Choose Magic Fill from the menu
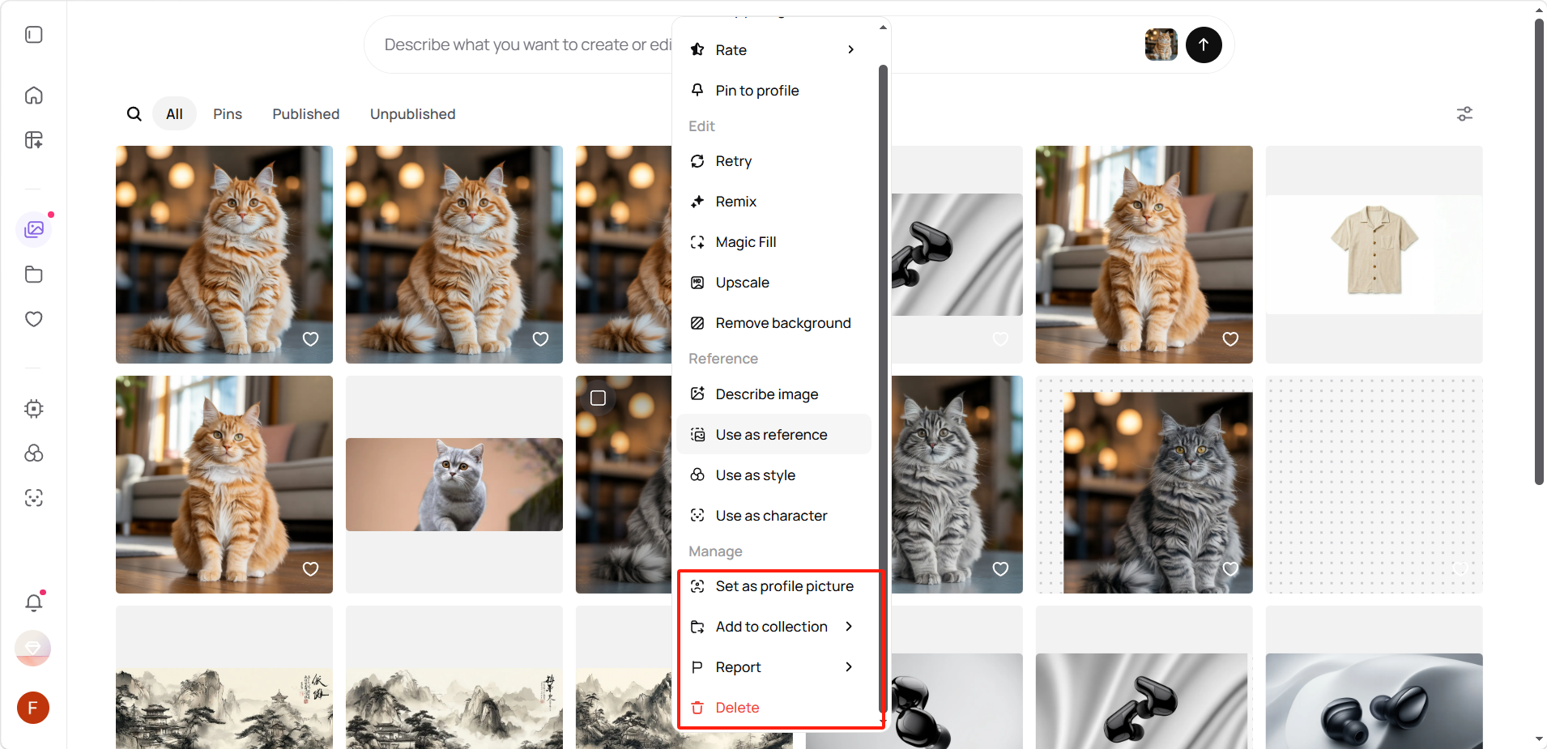 (x=773, y=242)
